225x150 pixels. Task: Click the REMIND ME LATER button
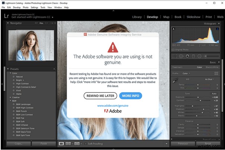click(x=100, y=96)
